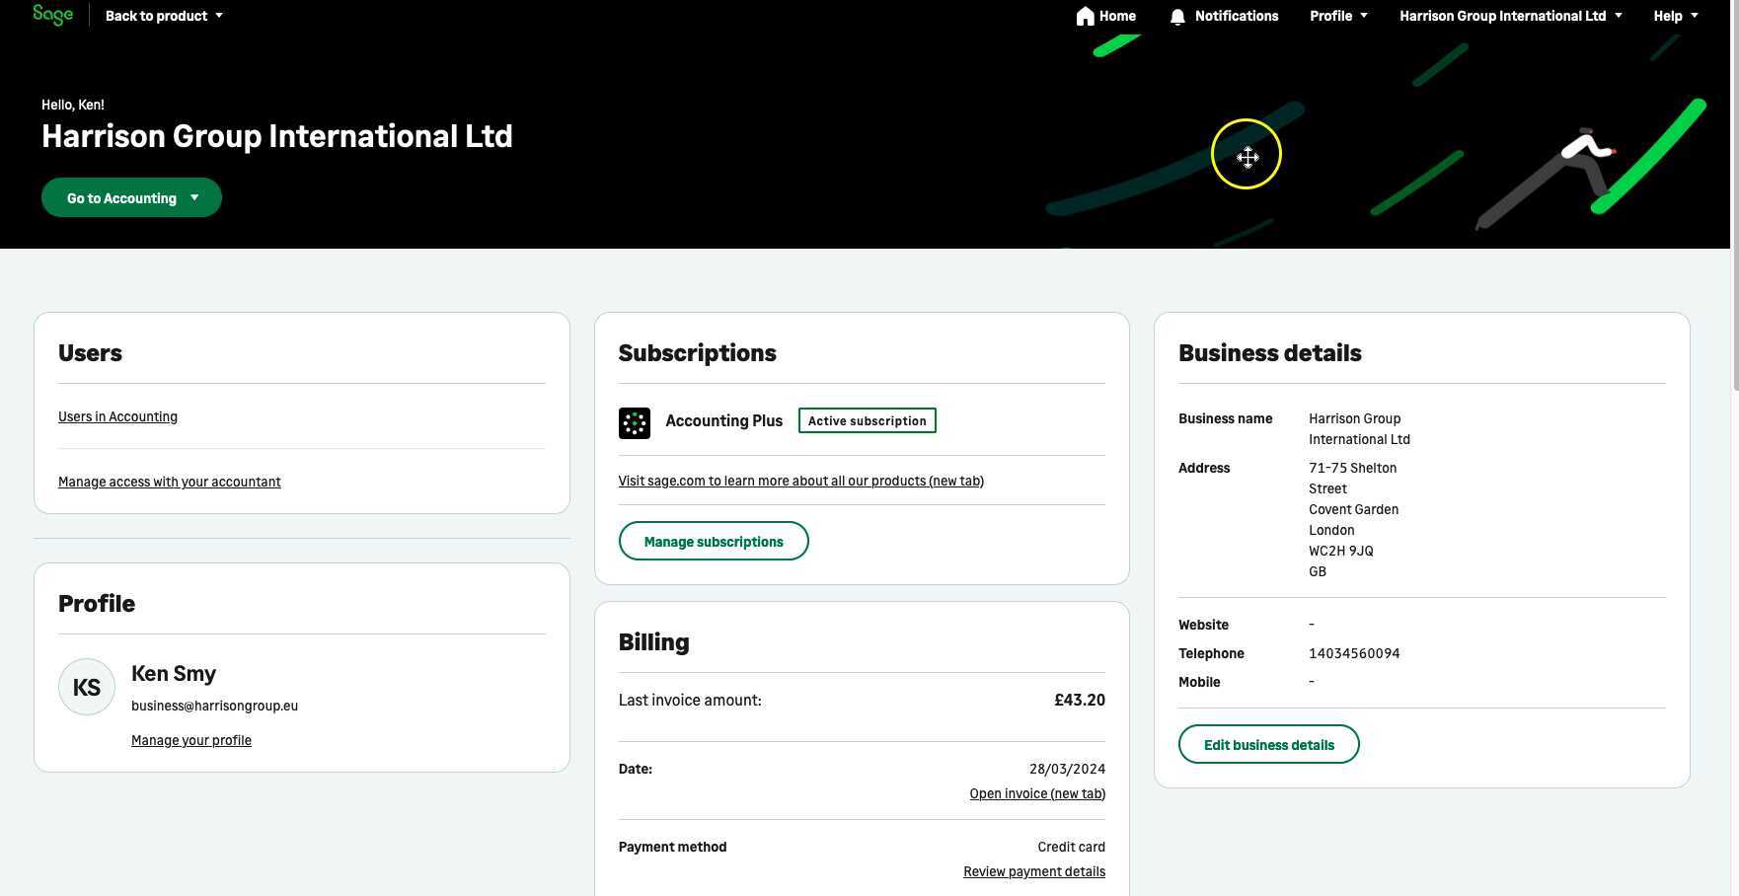
Task: Click the Users heading
Action: (x=90, y=352)
